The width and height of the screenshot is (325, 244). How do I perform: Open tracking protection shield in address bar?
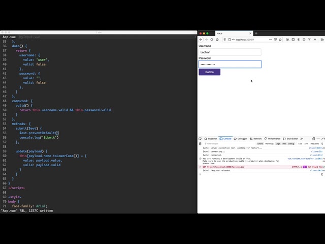[x=225, y=40]
